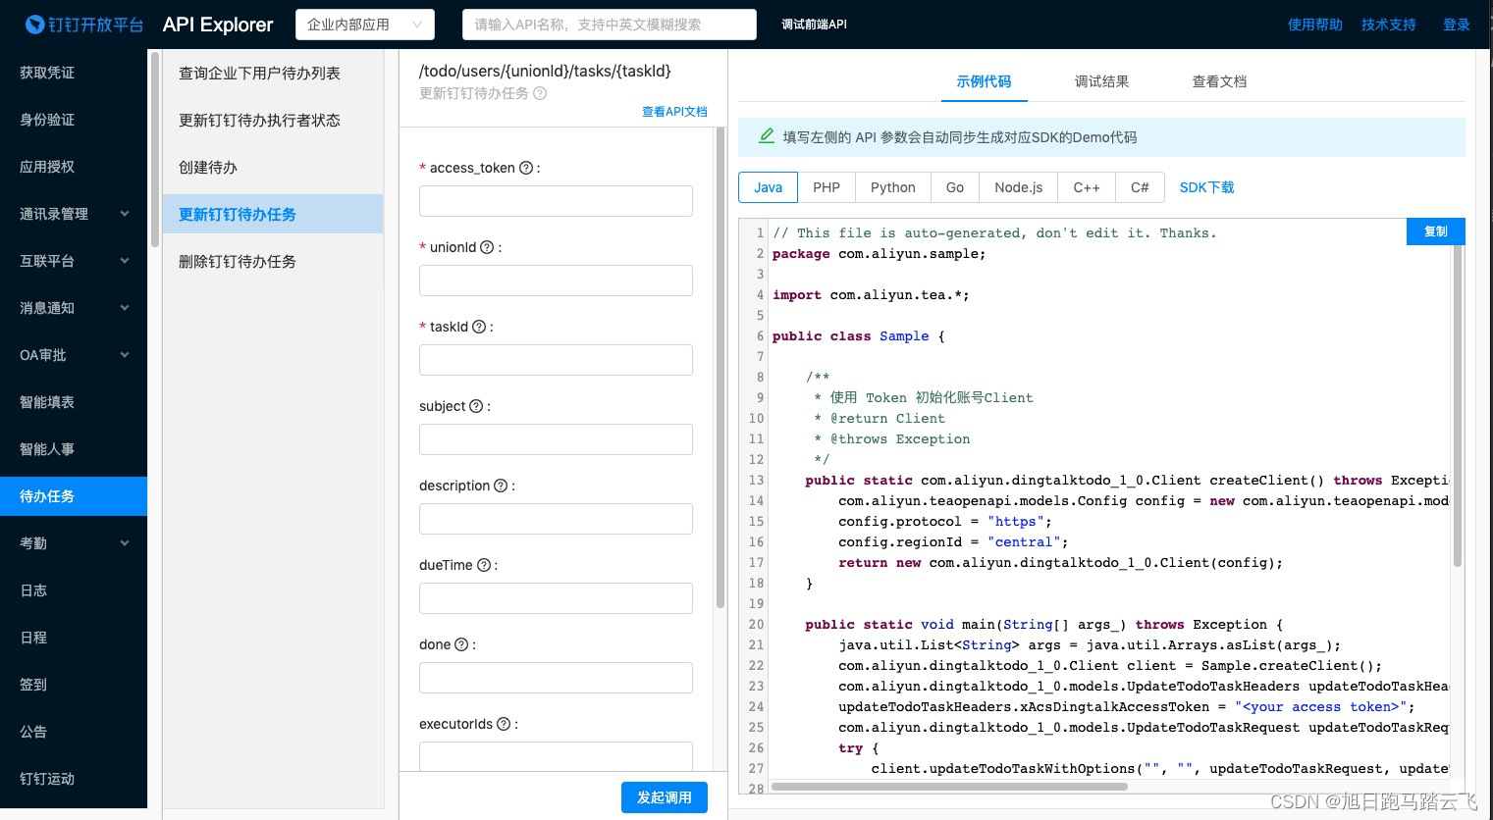Select C++ language tab

click(x=1087, y=187)
